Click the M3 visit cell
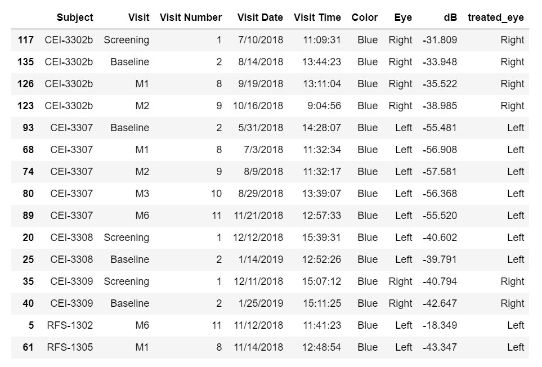The image size is (542, 367). [x=142, y=194]
